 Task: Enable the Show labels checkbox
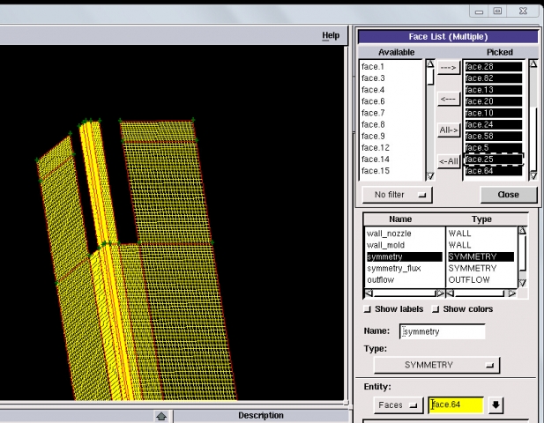pos(369,309)
